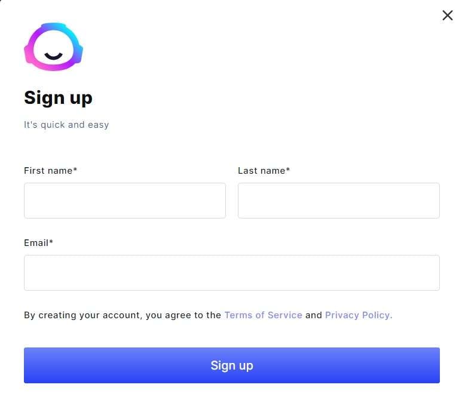Close the sign up dialog
Screen dimensions: 462x400
tap(447, 16)
